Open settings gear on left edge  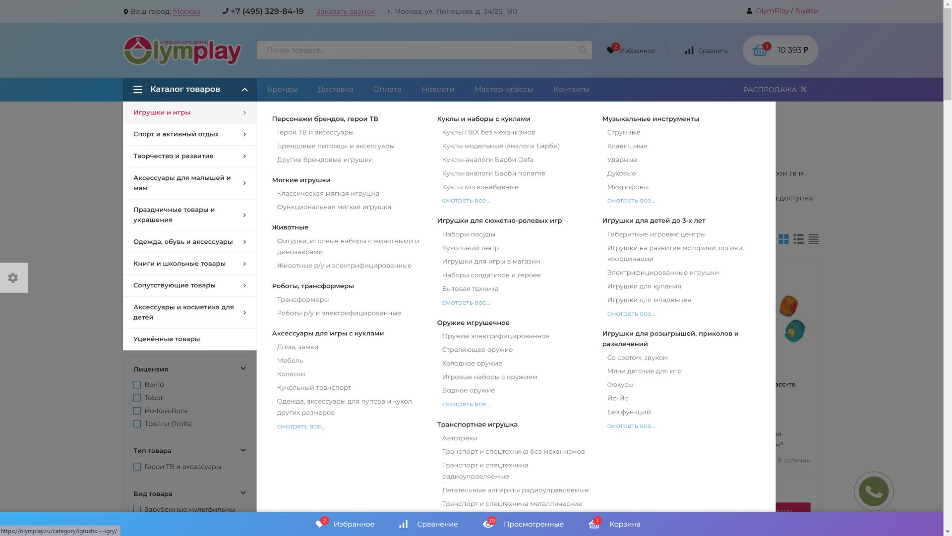(x=13, y=278)
